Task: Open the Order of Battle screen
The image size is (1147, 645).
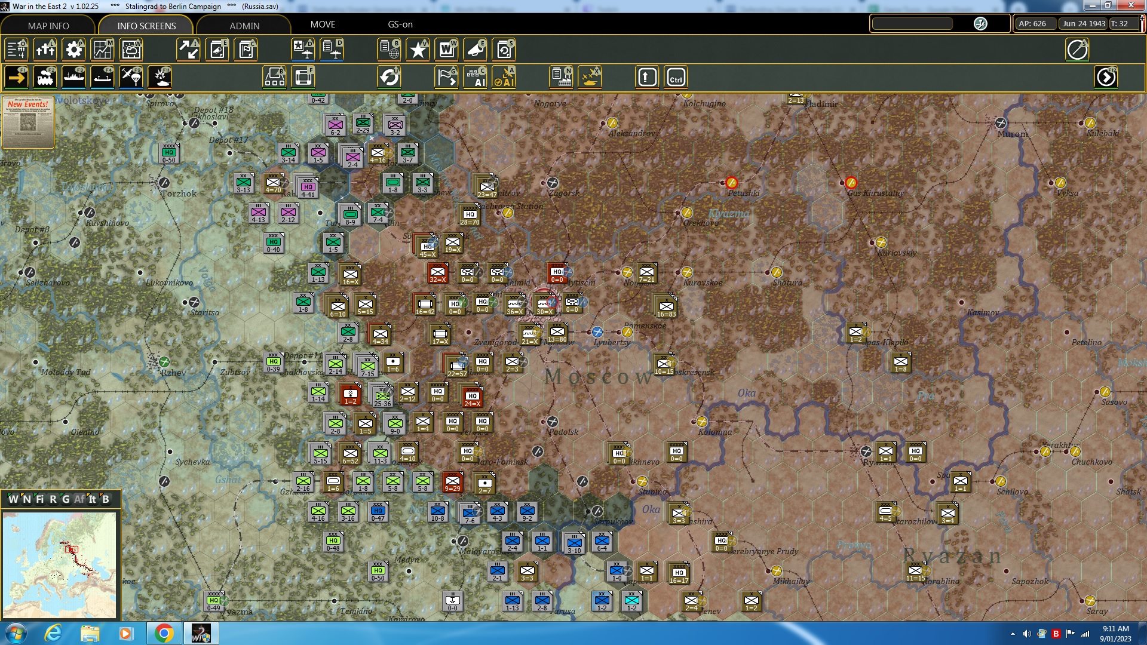Action: [x=16, y=50]
